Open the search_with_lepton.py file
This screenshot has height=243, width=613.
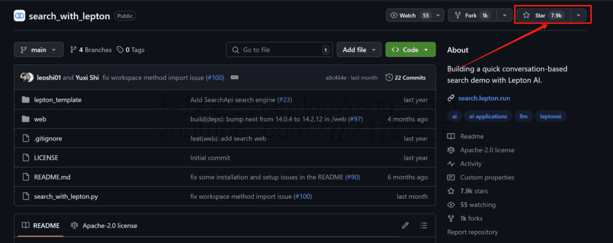pyautogui.click(x=66, y=196)
